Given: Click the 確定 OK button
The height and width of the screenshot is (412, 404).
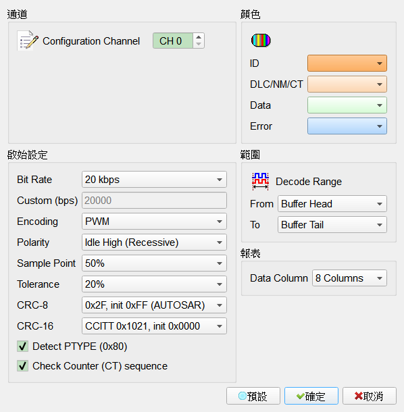Looking at the screenshot, I should 311,396.
